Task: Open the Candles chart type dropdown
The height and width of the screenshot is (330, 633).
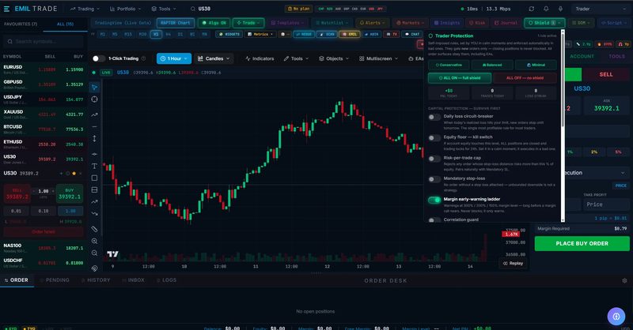Action: 214,58
